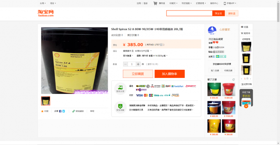Go to previous page of recently viewed items
The width and height of the screenshot is (280, 145).
241,79
